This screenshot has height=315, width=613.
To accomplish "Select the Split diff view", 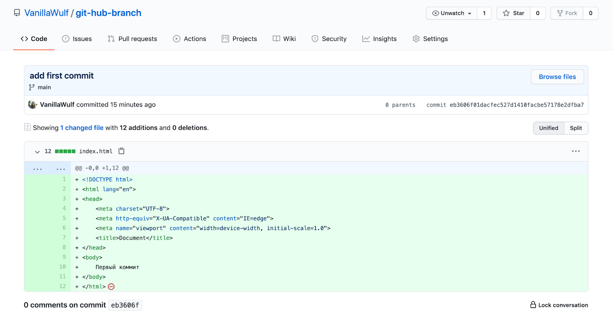I will pyautogui.click(x=576, y=128).
